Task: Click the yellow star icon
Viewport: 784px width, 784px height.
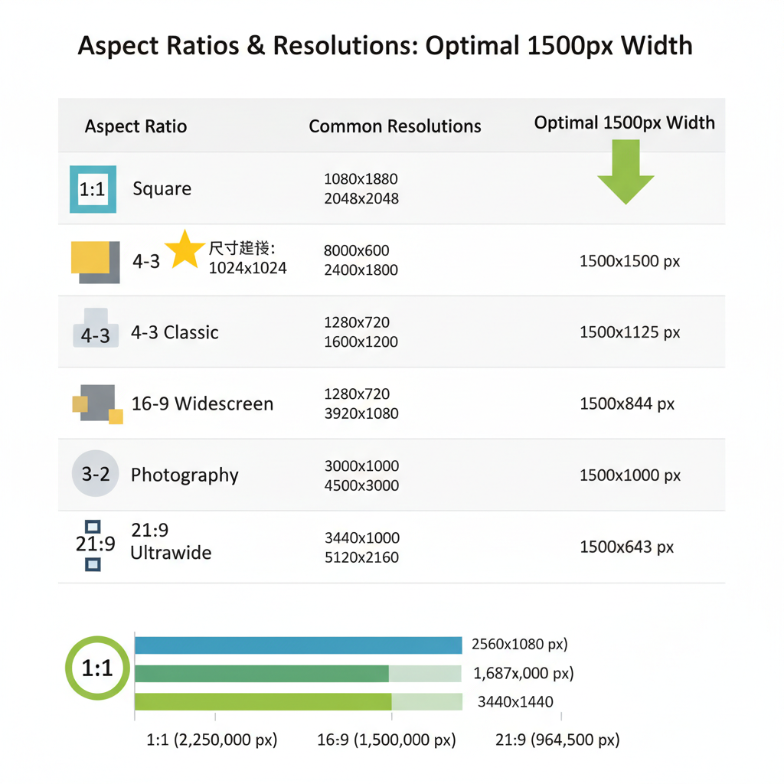Action: [185, 250]
